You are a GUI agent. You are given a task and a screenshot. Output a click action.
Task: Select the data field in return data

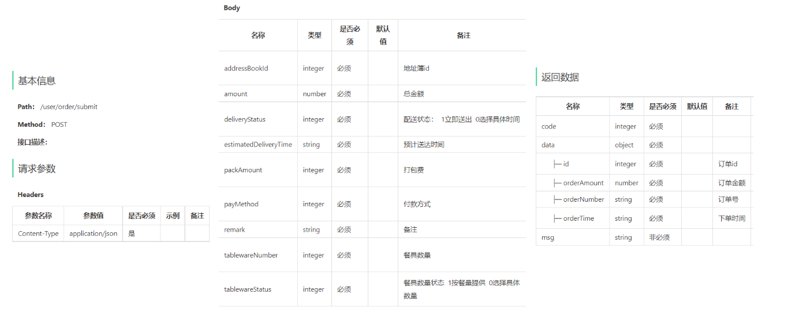pos(548,145)
